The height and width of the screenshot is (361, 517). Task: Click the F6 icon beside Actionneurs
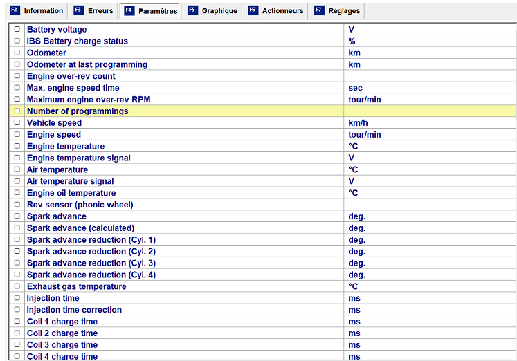coord(253,10)
